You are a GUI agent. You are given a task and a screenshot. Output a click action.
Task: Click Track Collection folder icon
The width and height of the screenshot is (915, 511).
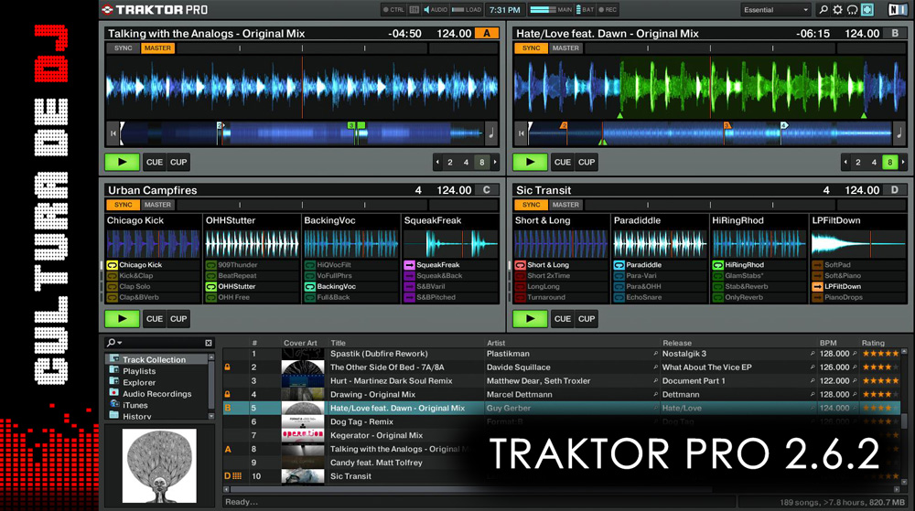pos(114,359)
